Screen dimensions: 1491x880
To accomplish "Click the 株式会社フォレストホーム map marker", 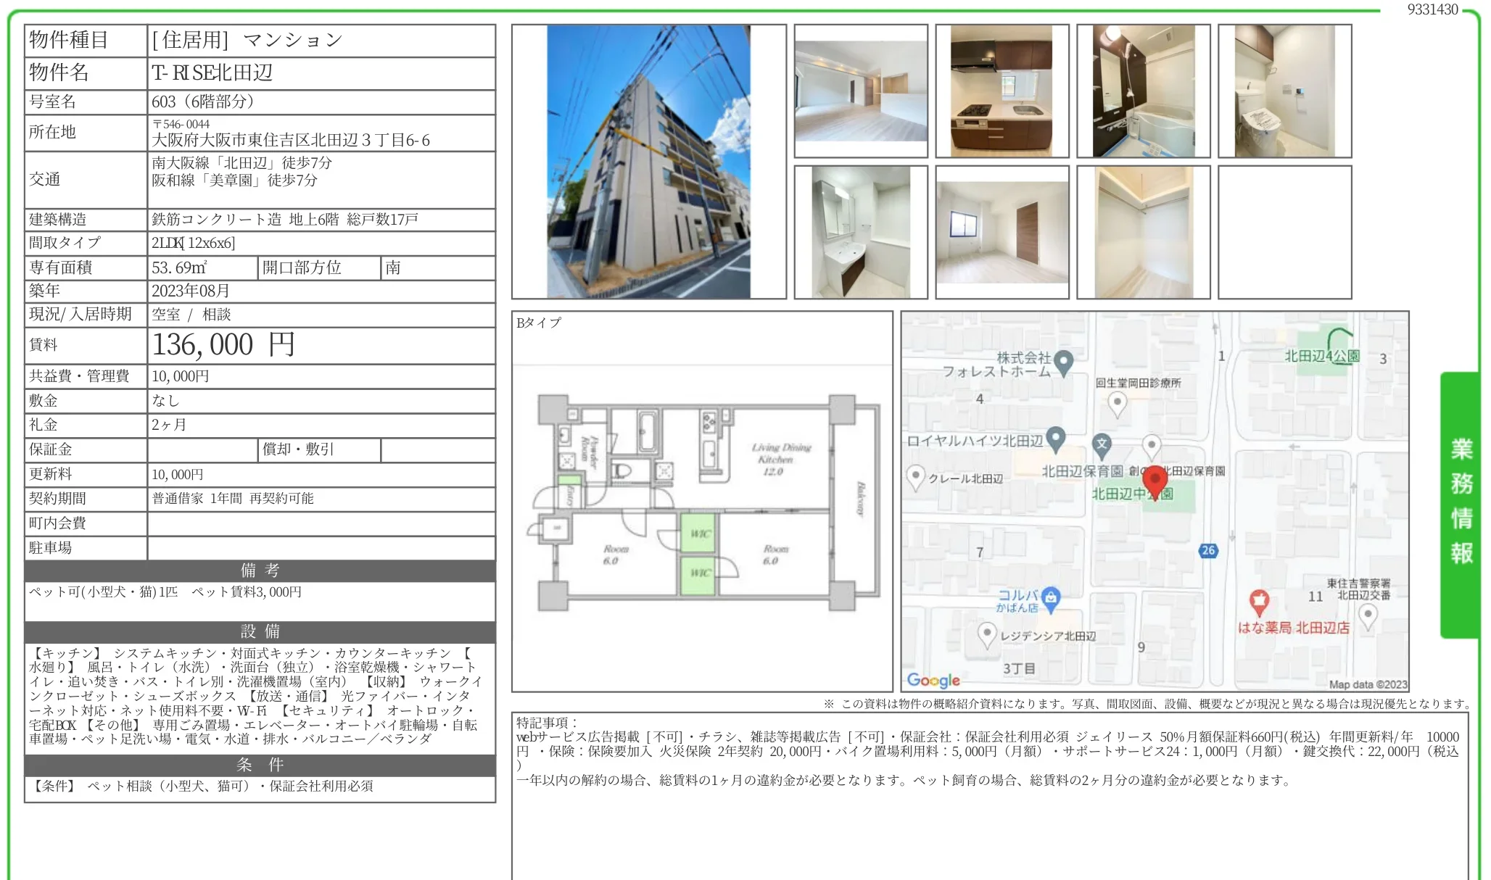I will point(1063,362).
